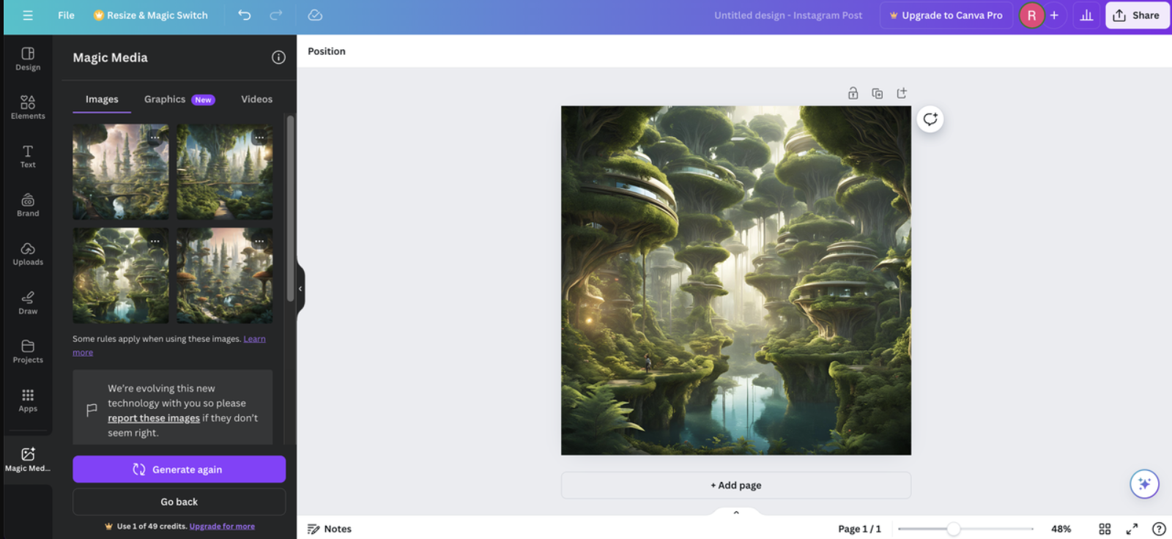This screenshot has width=1172, height=539.
Task: Click the Share button
Action: (1137, 15)
